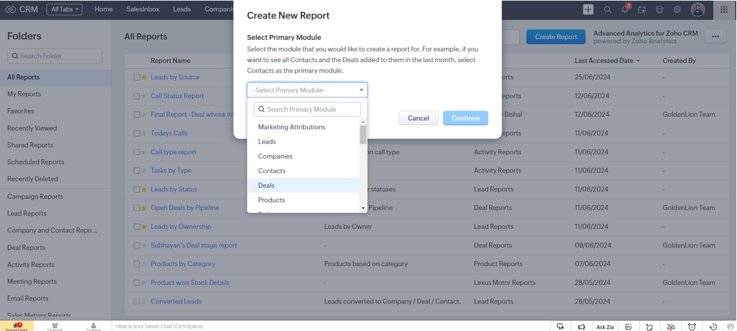Select the Leads tab in top navigation

pyautogui.click(x=182, y=9)
